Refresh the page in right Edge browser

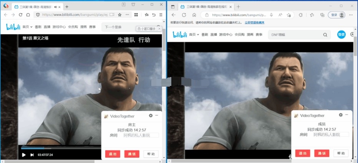[184, 15]
